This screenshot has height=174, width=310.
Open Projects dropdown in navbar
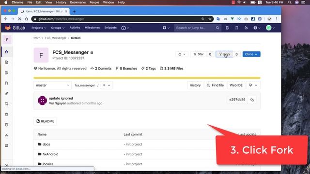point(39,28)
